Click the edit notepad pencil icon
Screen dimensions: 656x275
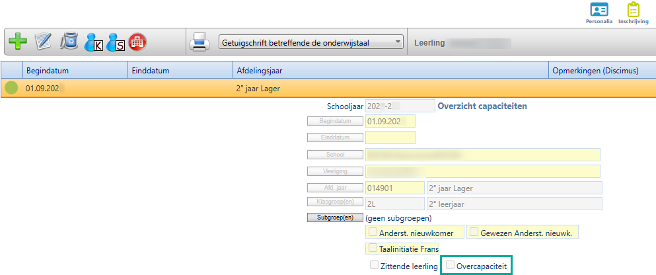coord(44,42)
